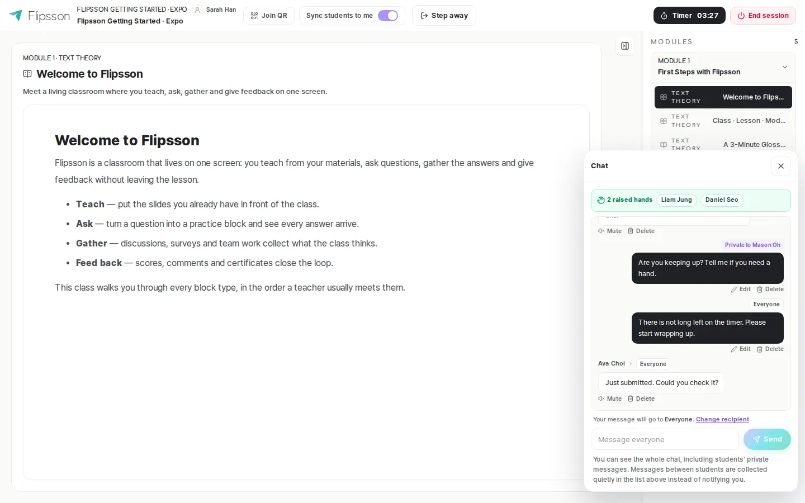Open the 'A 3-Minute Gloss...' lesson
Image resolution: width=805 pixels, height=503 pixels.
pyautogui.click(x=723, y=144)
